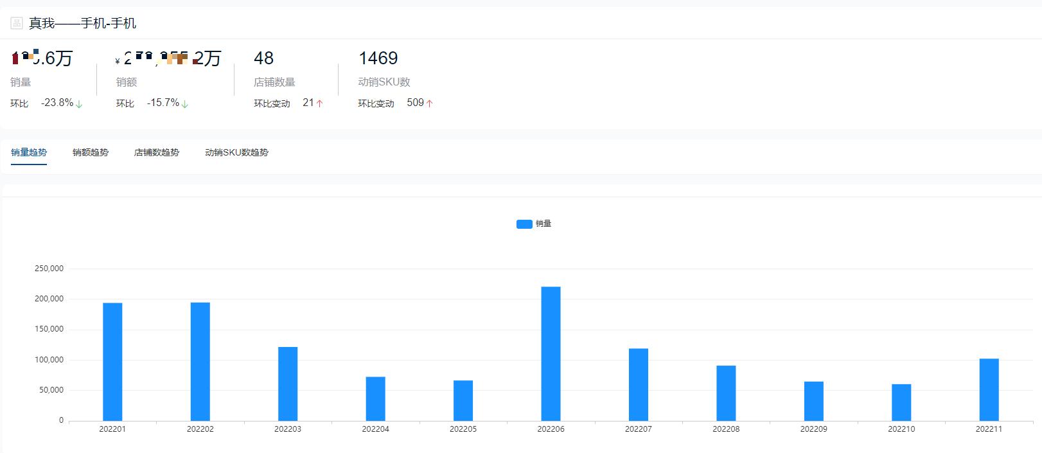The image size is (1042, 453).
Task: Click the red up arrow beside 21
Action: (x=319, y=103)
